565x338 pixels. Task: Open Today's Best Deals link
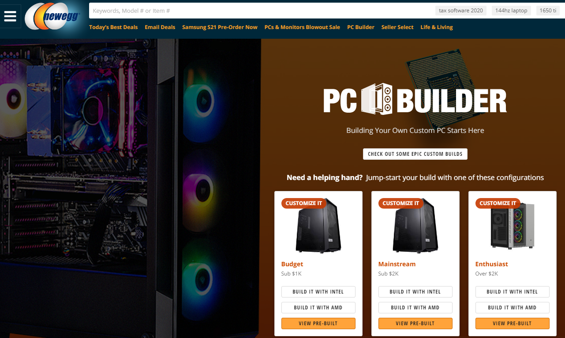pos(113,27)
